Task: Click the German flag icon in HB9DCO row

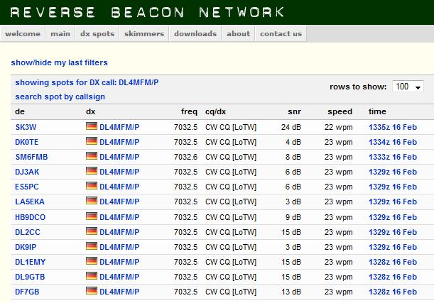Action: point(91,216)
